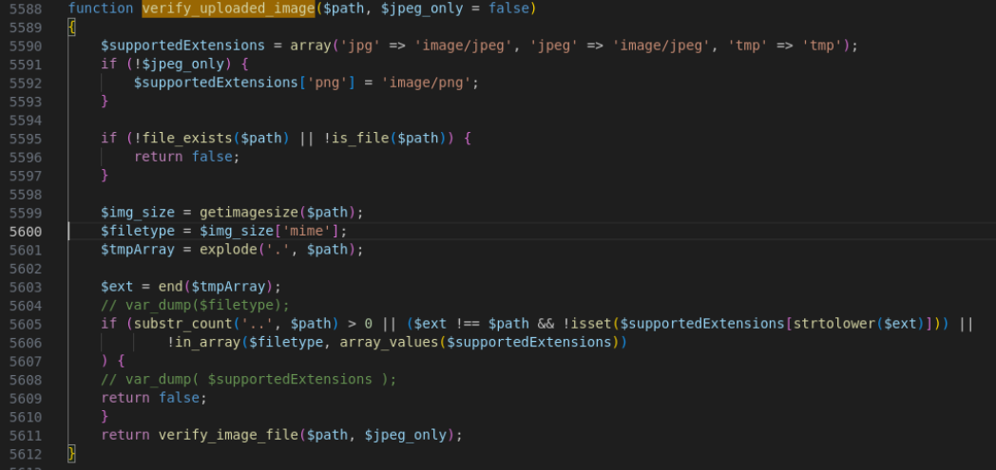The image size is (996, 470).
Task: Click the 'jpeg' array key string
Action: point(554,46)
